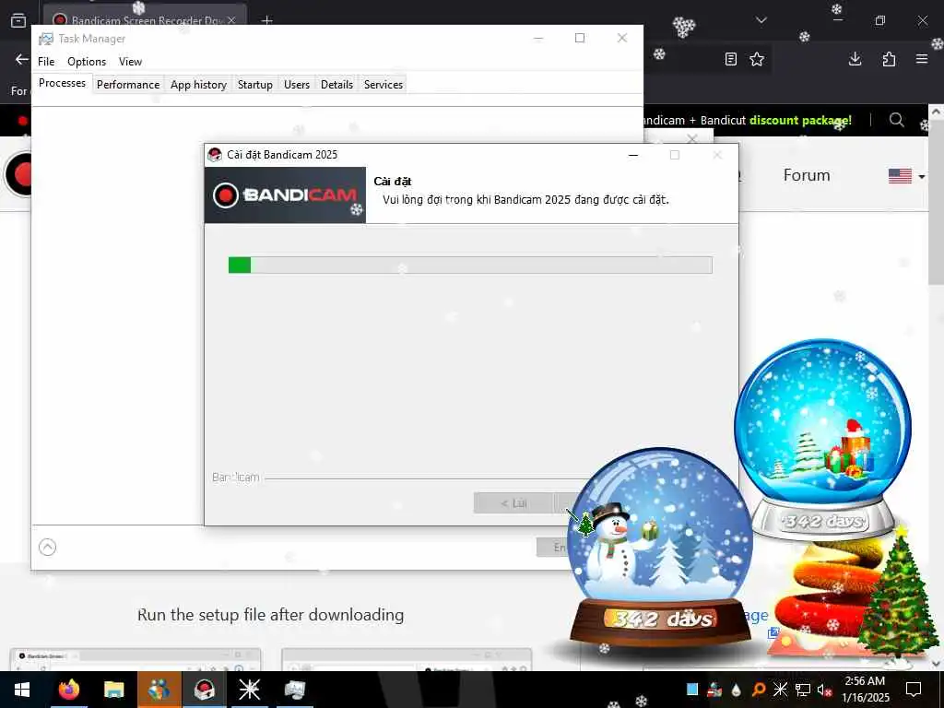This screenshot has width=944, height=708.
Task: Open Firefox application hamburger menu
Action: coord(922,59)
